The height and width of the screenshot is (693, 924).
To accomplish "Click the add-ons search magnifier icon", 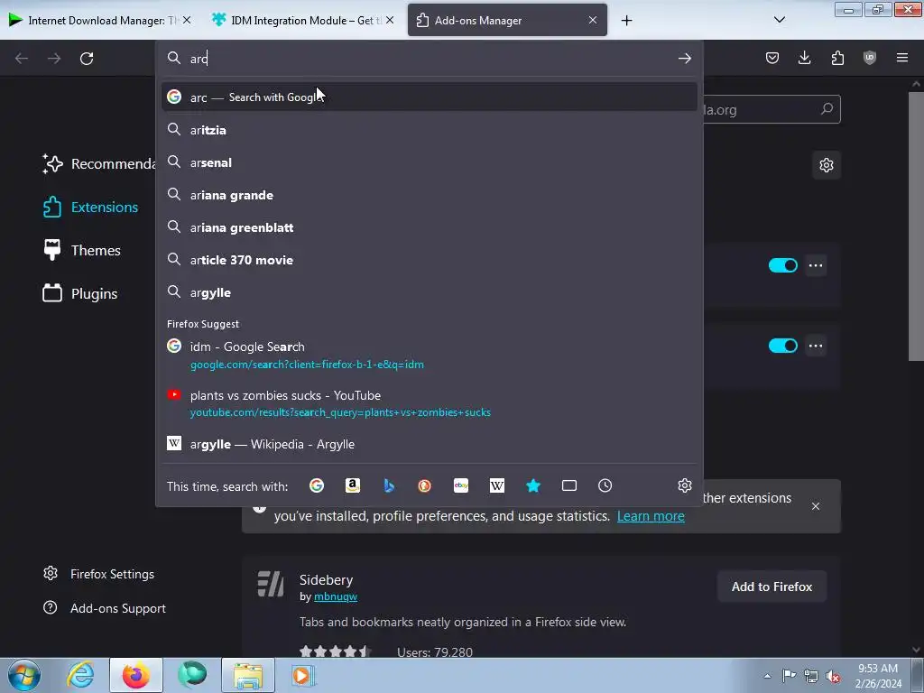I will [x=827, y=109].
